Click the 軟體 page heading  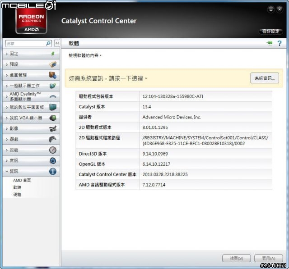pyautogui.click(x=74, y=43)
